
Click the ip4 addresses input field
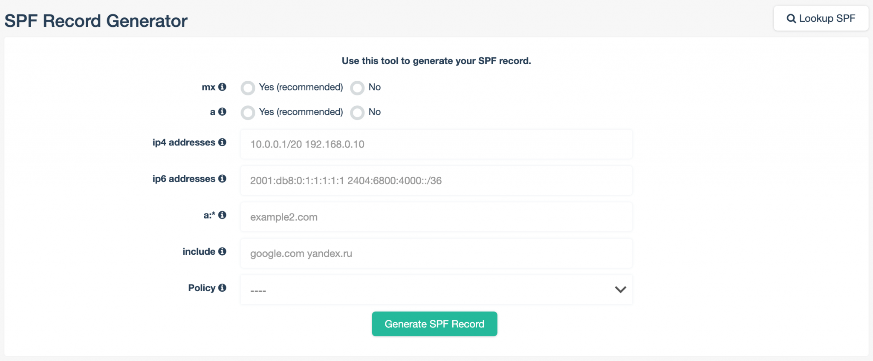click(x=436, y=144)
